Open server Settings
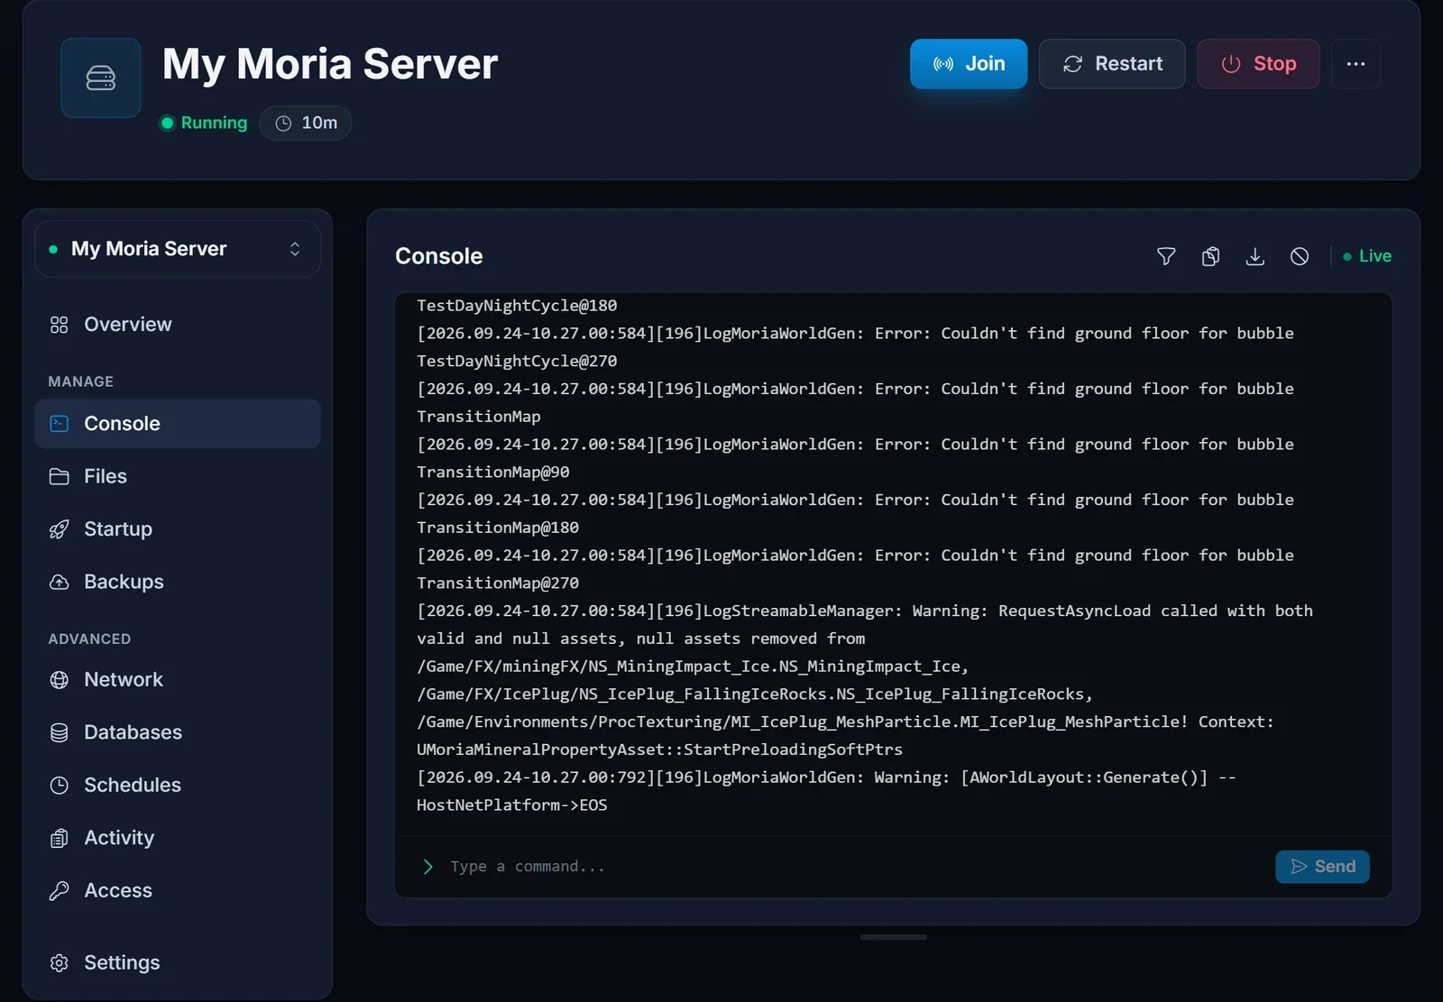Image resolution: width=1443 pixels, height=1002 pixels. (x=178, y=963)
